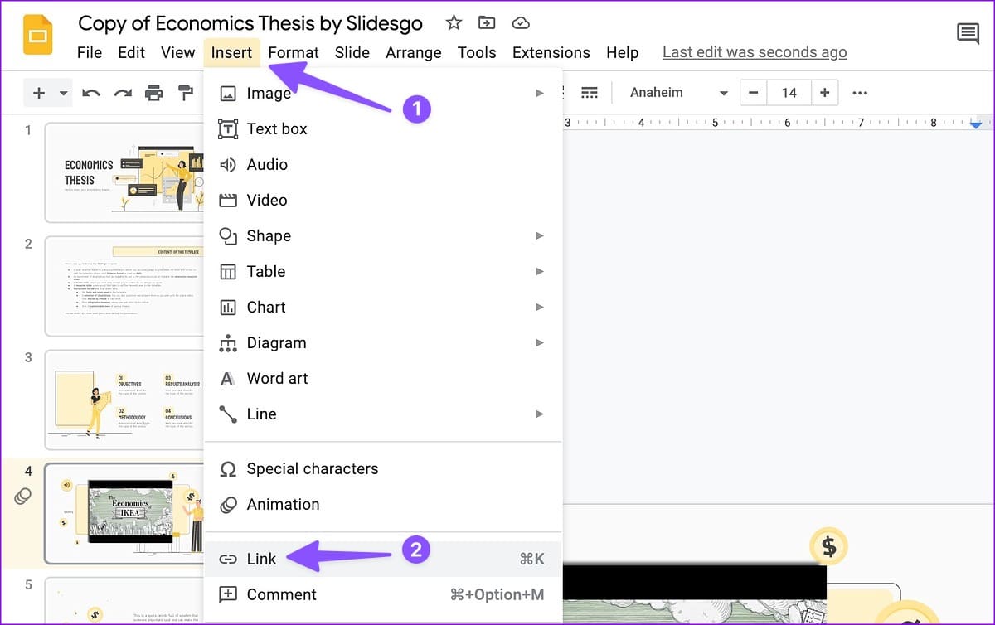This screenshot has height=625, width=995.
Task: Check the cloud save status icon
Action: pyautogui.click(x=521, y=22)
